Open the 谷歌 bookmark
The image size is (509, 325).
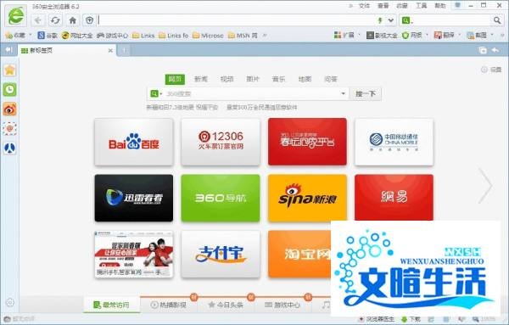click(48, 36)
